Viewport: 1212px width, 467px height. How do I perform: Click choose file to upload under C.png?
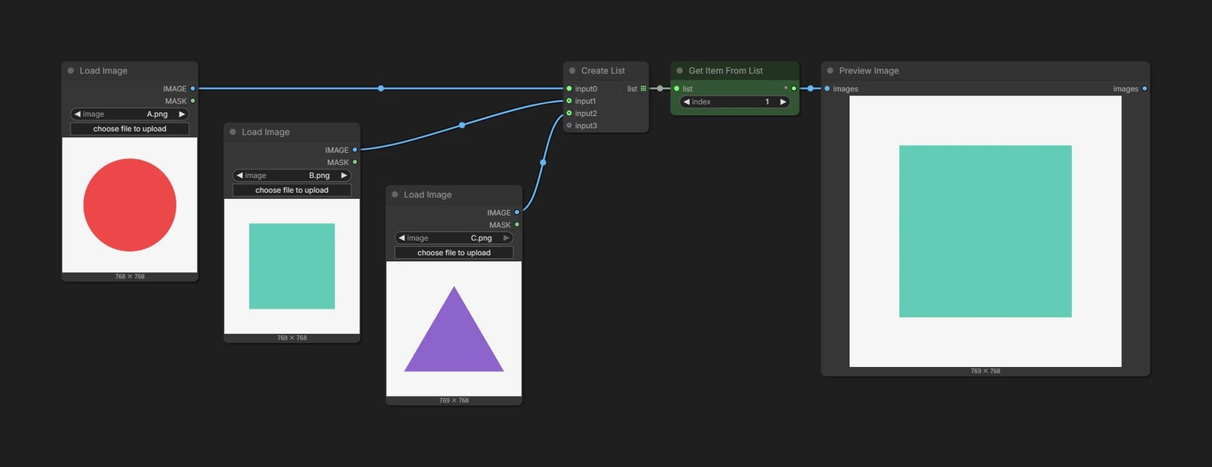454,253
